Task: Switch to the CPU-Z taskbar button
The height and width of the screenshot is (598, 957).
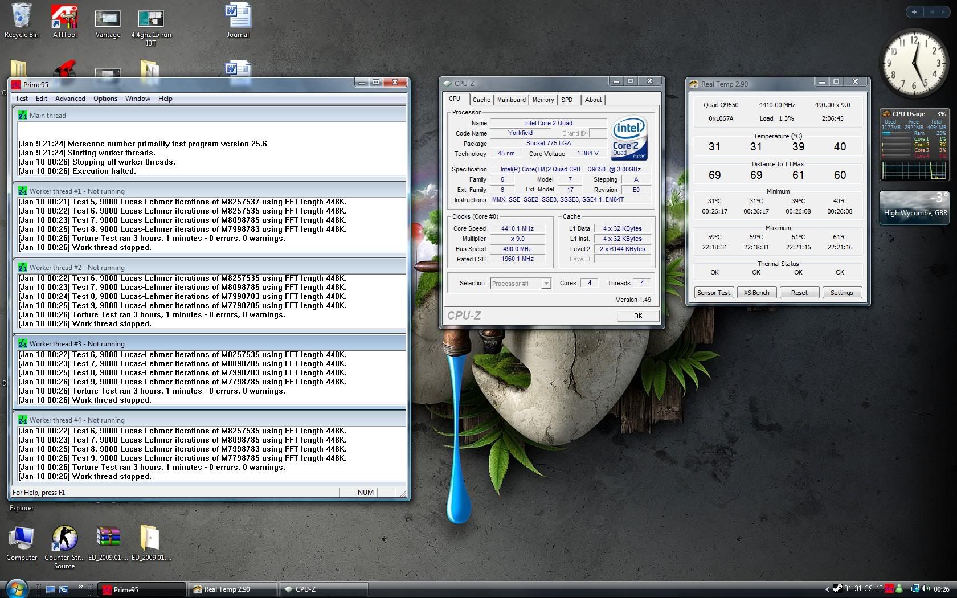Action: click(x=324, y=589)
